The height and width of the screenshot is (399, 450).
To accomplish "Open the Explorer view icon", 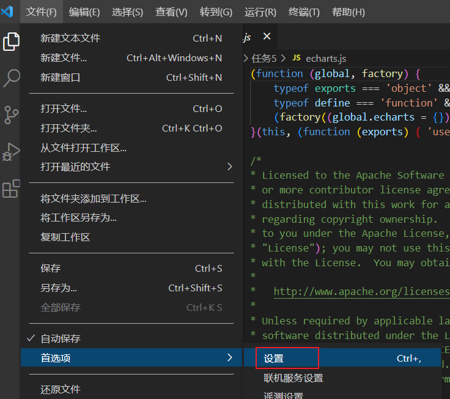I will pos(11,42).
